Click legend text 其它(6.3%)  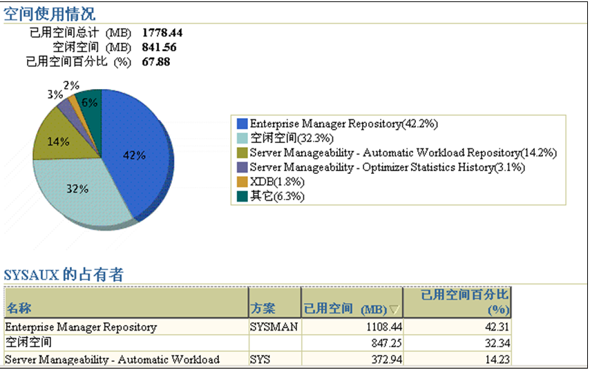click(x=277, y=196)
